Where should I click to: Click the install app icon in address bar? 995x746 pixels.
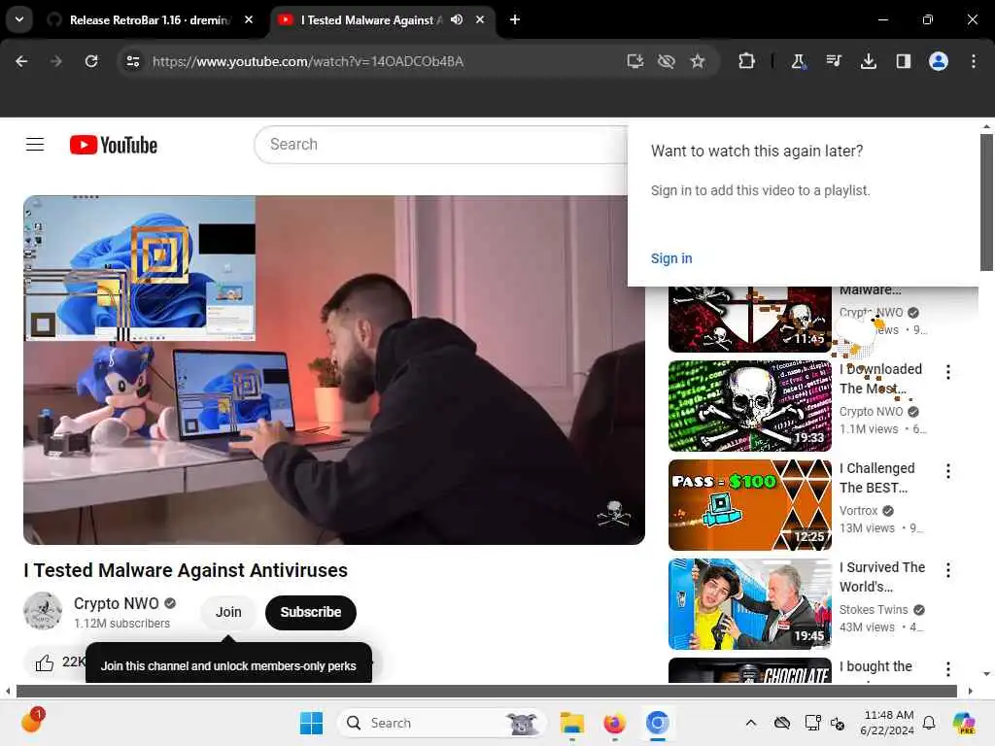coord(635,61)
